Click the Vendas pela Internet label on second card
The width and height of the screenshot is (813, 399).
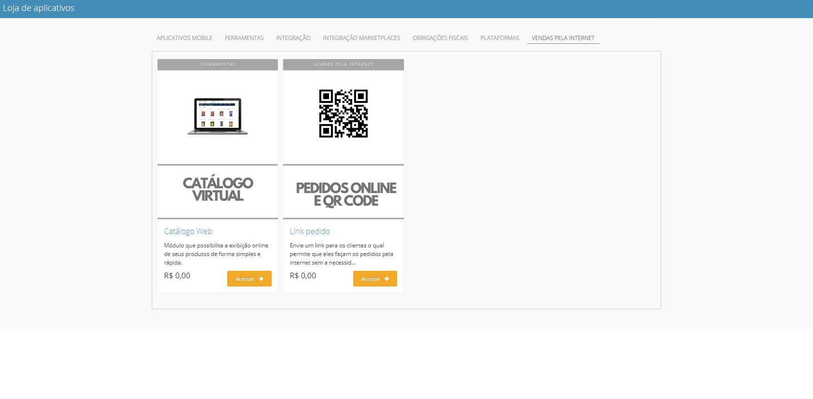[343, 64]
